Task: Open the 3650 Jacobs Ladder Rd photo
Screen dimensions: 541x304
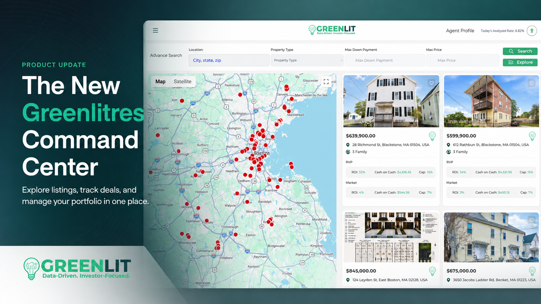Action: pos(491,237)
